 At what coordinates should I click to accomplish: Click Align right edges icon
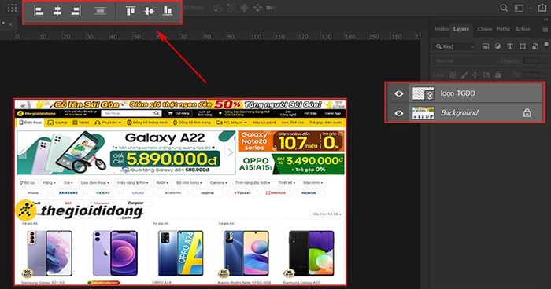76,11
